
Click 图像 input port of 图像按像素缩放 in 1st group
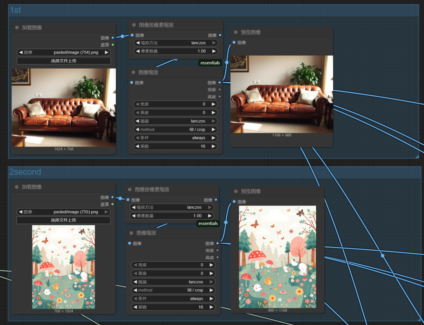[x=132, y=35]
